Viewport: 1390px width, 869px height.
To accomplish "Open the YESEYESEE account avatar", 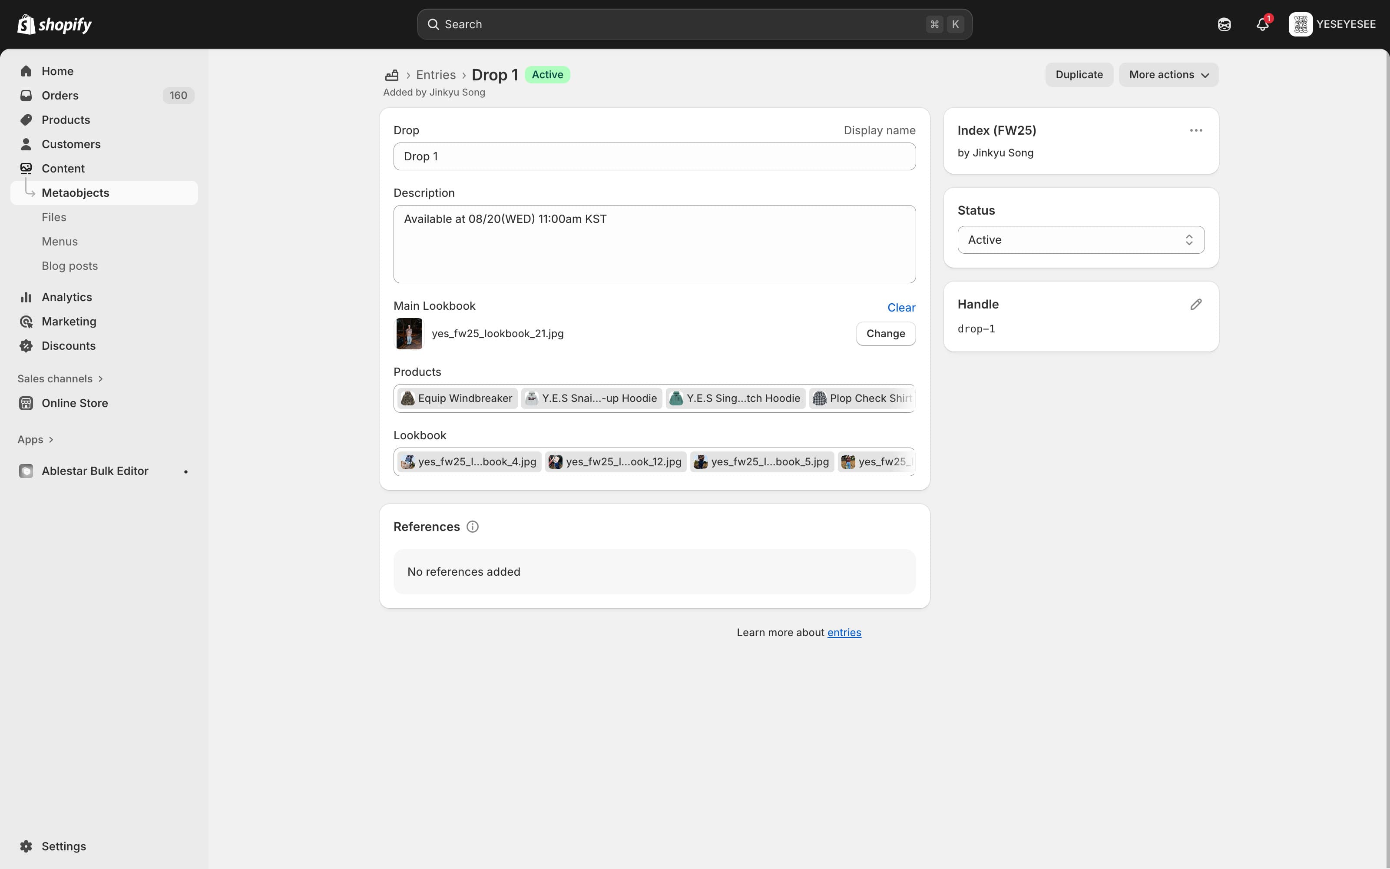I will 1301,24.
